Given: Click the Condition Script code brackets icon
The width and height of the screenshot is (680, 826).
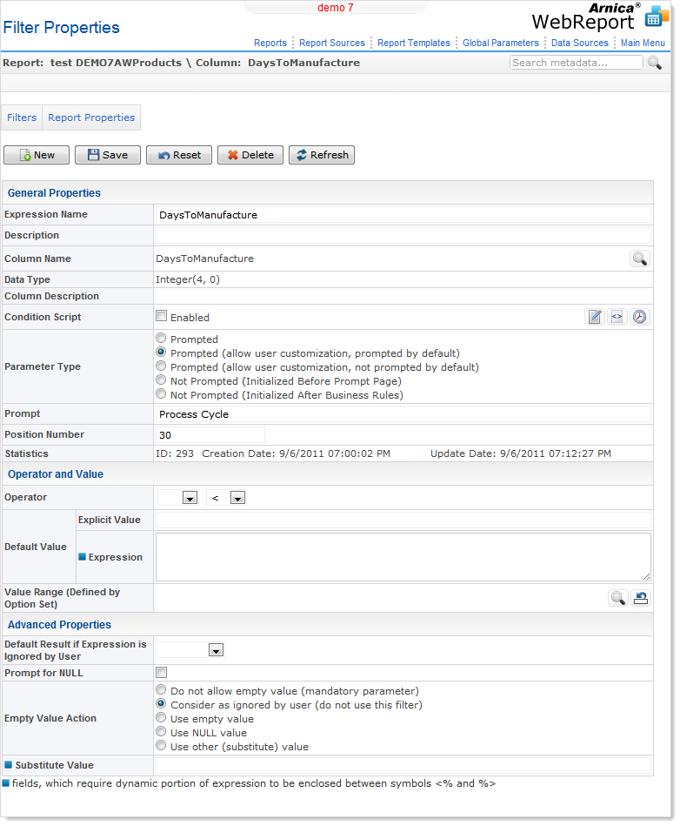Looking at the screenshot, I should pyautogui.click(x=617, y=317).
